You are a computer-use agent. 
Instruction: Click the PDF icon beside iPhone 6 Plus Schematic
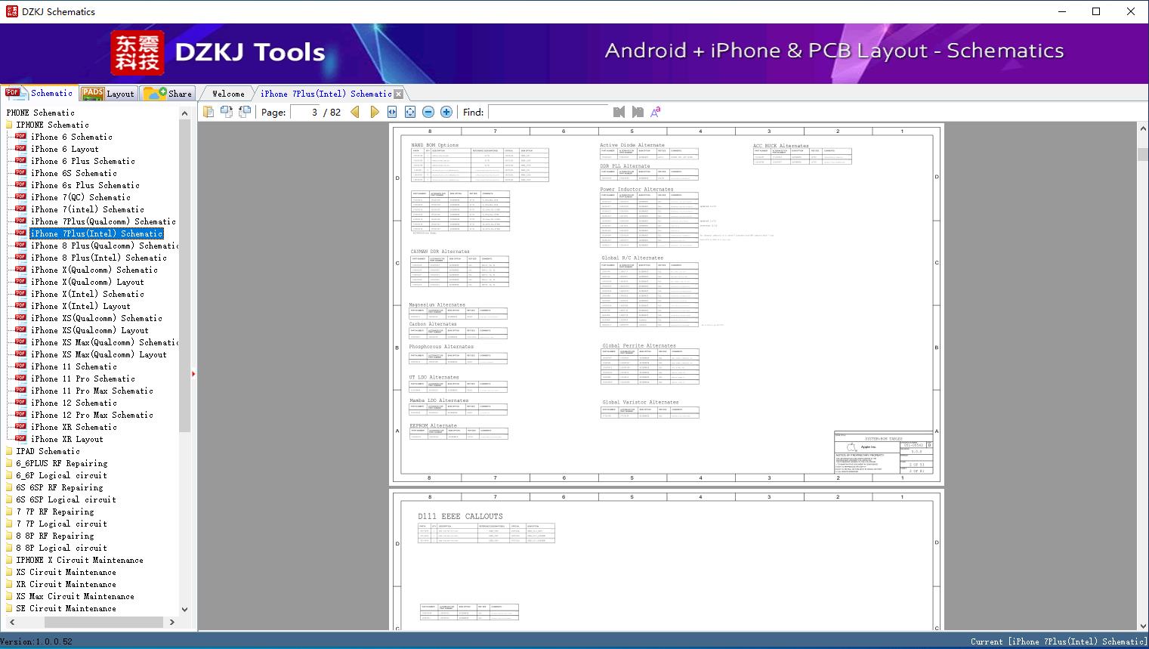click(20, 161)
